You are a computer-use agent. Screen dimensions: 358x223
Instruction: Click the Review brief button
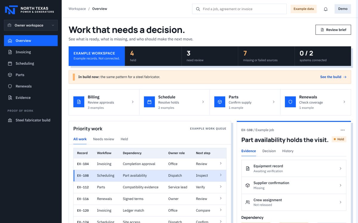(333, 30)
